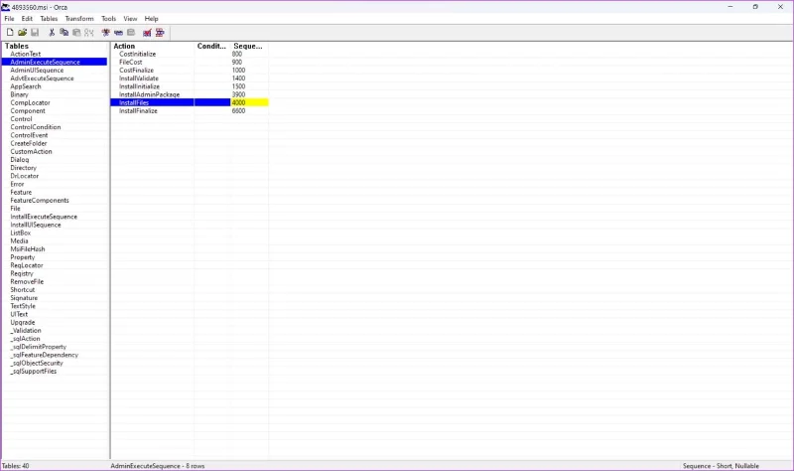Click the New file toolbar icon
The height and width of the screenshot is (471, 794).
(10, 33)
